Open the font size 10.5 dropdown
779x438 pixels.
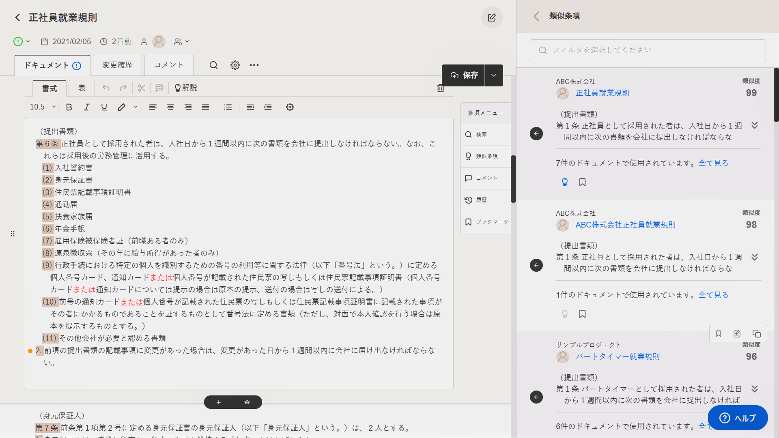pos(42,107)
